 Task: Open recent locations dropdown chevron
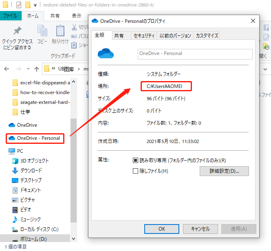click(28, 69)
